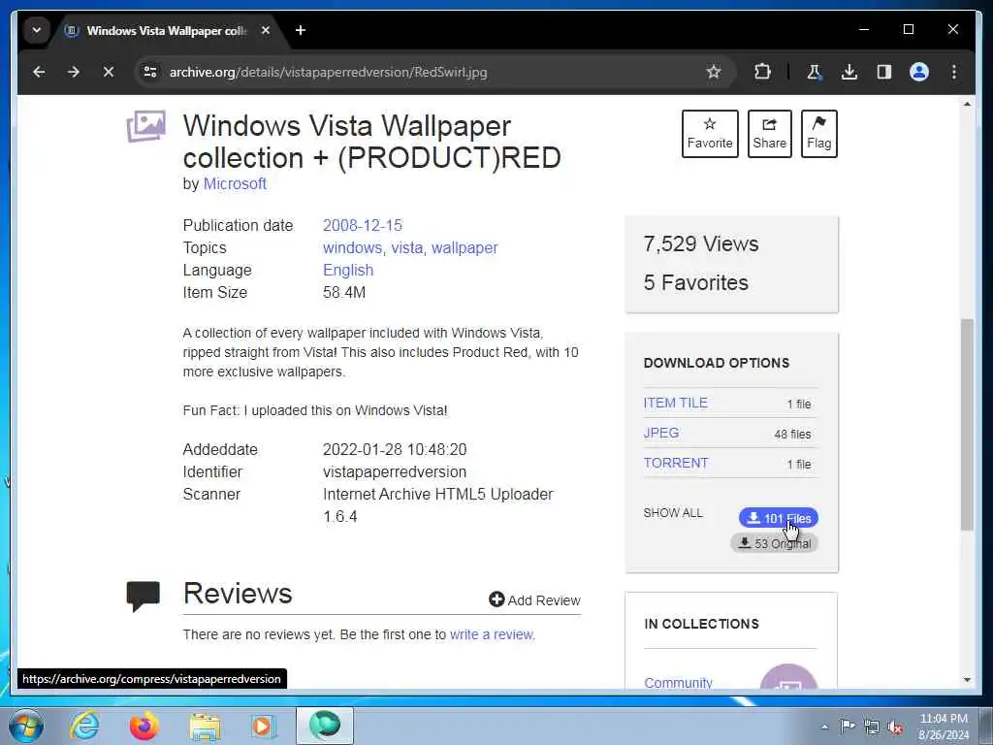Screen dimensions: 993x745
Task: Open Windows Explorer from the taskbar
Action: pos(205,726)
